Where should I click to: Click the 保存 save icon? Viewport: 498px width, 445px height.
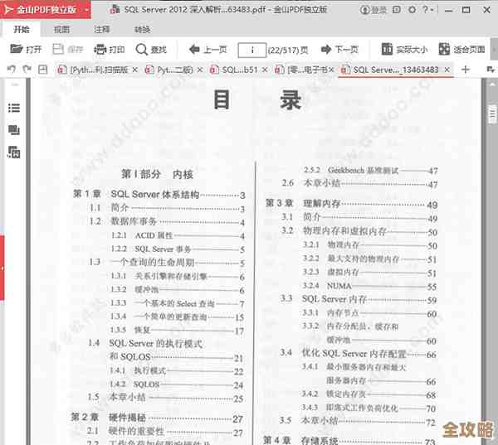point(68,49)
